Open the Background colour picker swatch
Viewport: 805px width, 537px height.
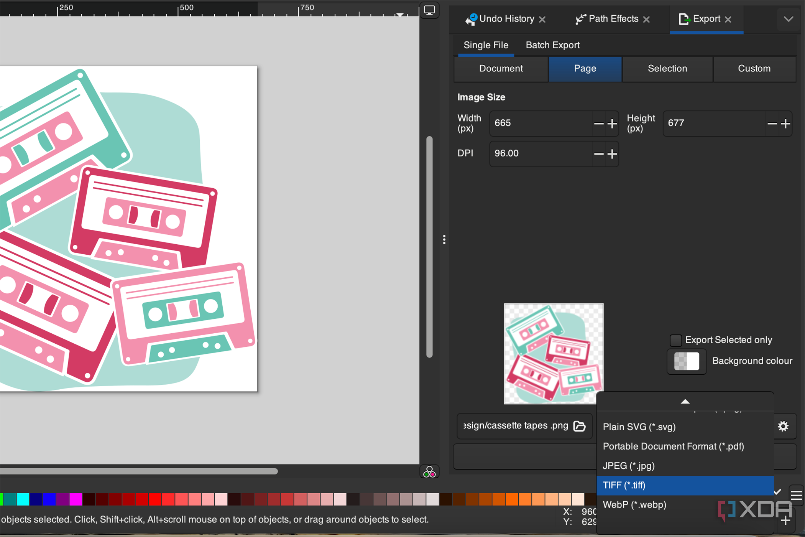(687, 361)
